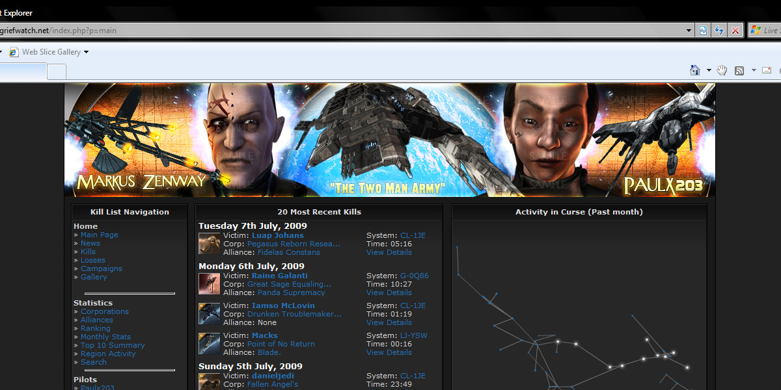The width and height of the screenshot is (781, 390).
Task: Click victim name Macks
Action: (265, 335)
